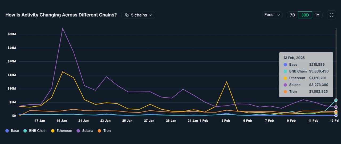The width and height of the screenshot is (341, 144).
Task: Switch to the 1Y time range
Action: [317, 15]
